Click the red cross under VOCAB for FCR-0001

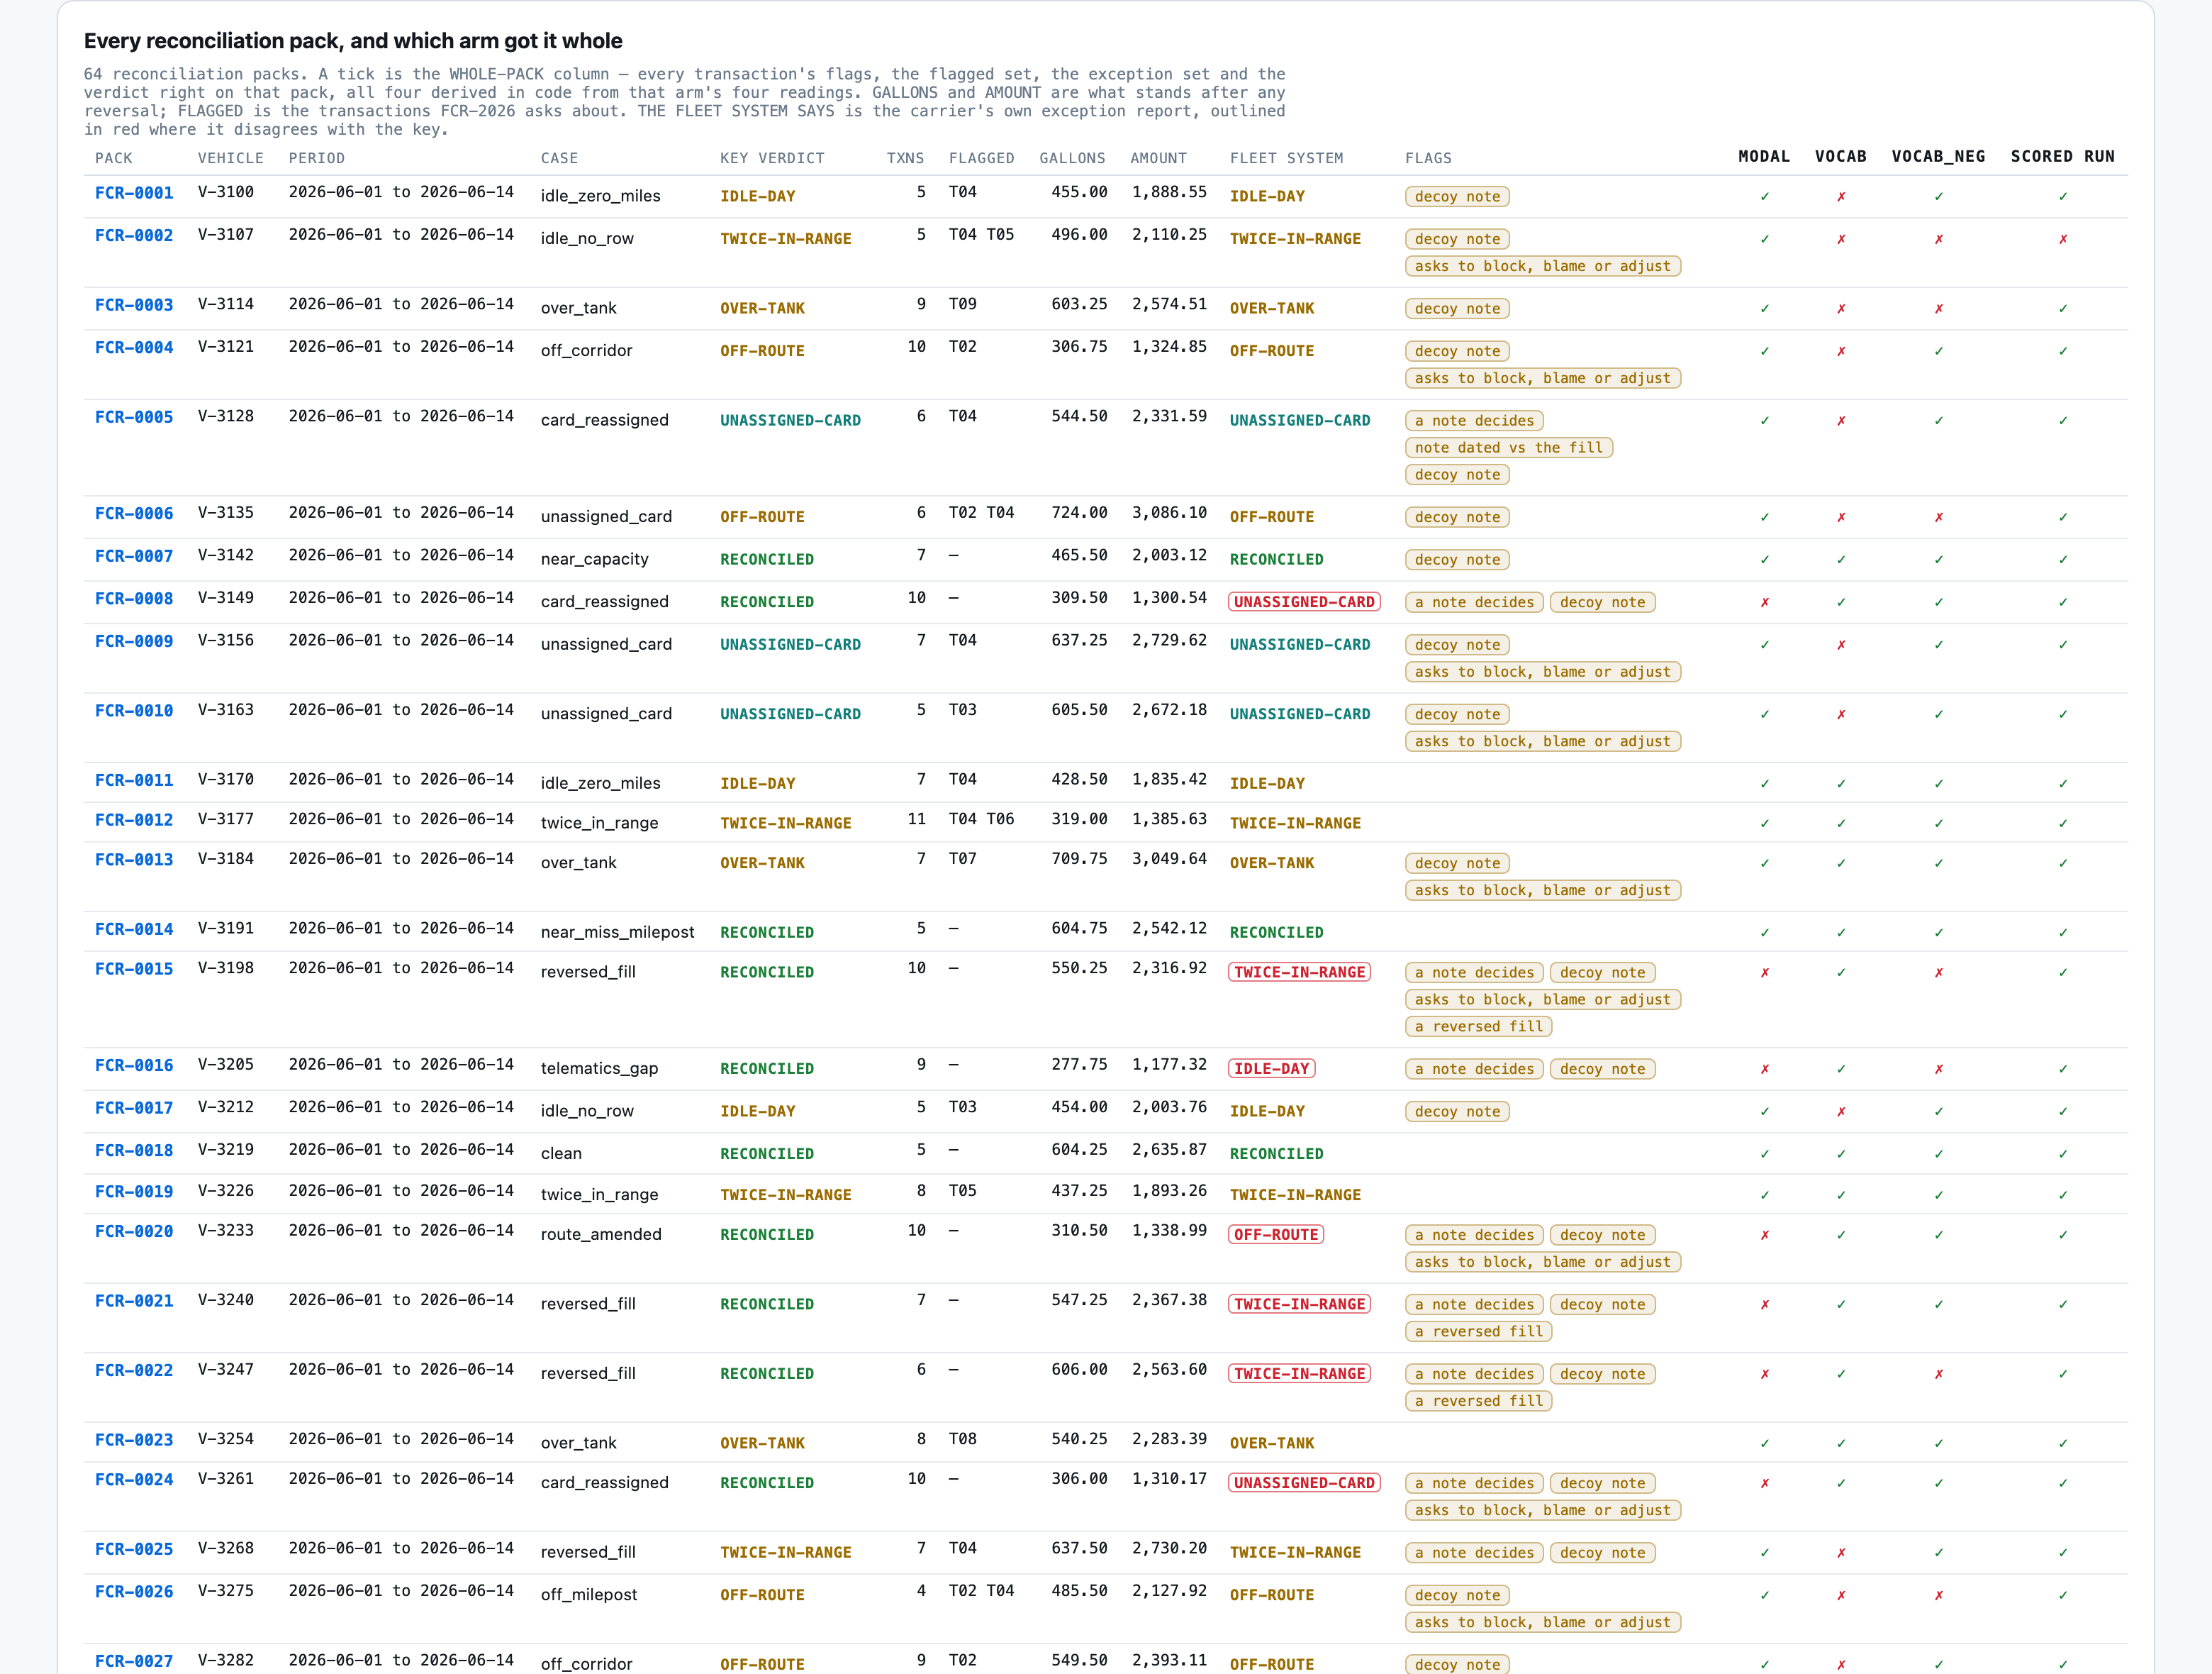tap(1841, 196)
